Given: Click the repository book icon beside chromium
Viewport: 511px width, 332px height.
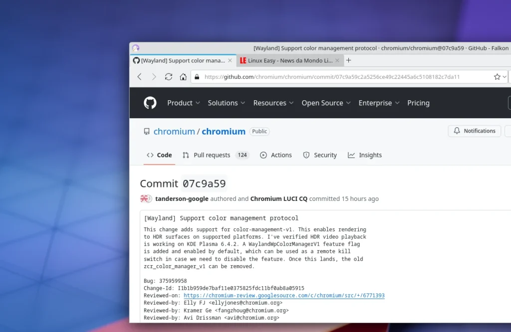Looking at the screenshot, I should 146,131.
